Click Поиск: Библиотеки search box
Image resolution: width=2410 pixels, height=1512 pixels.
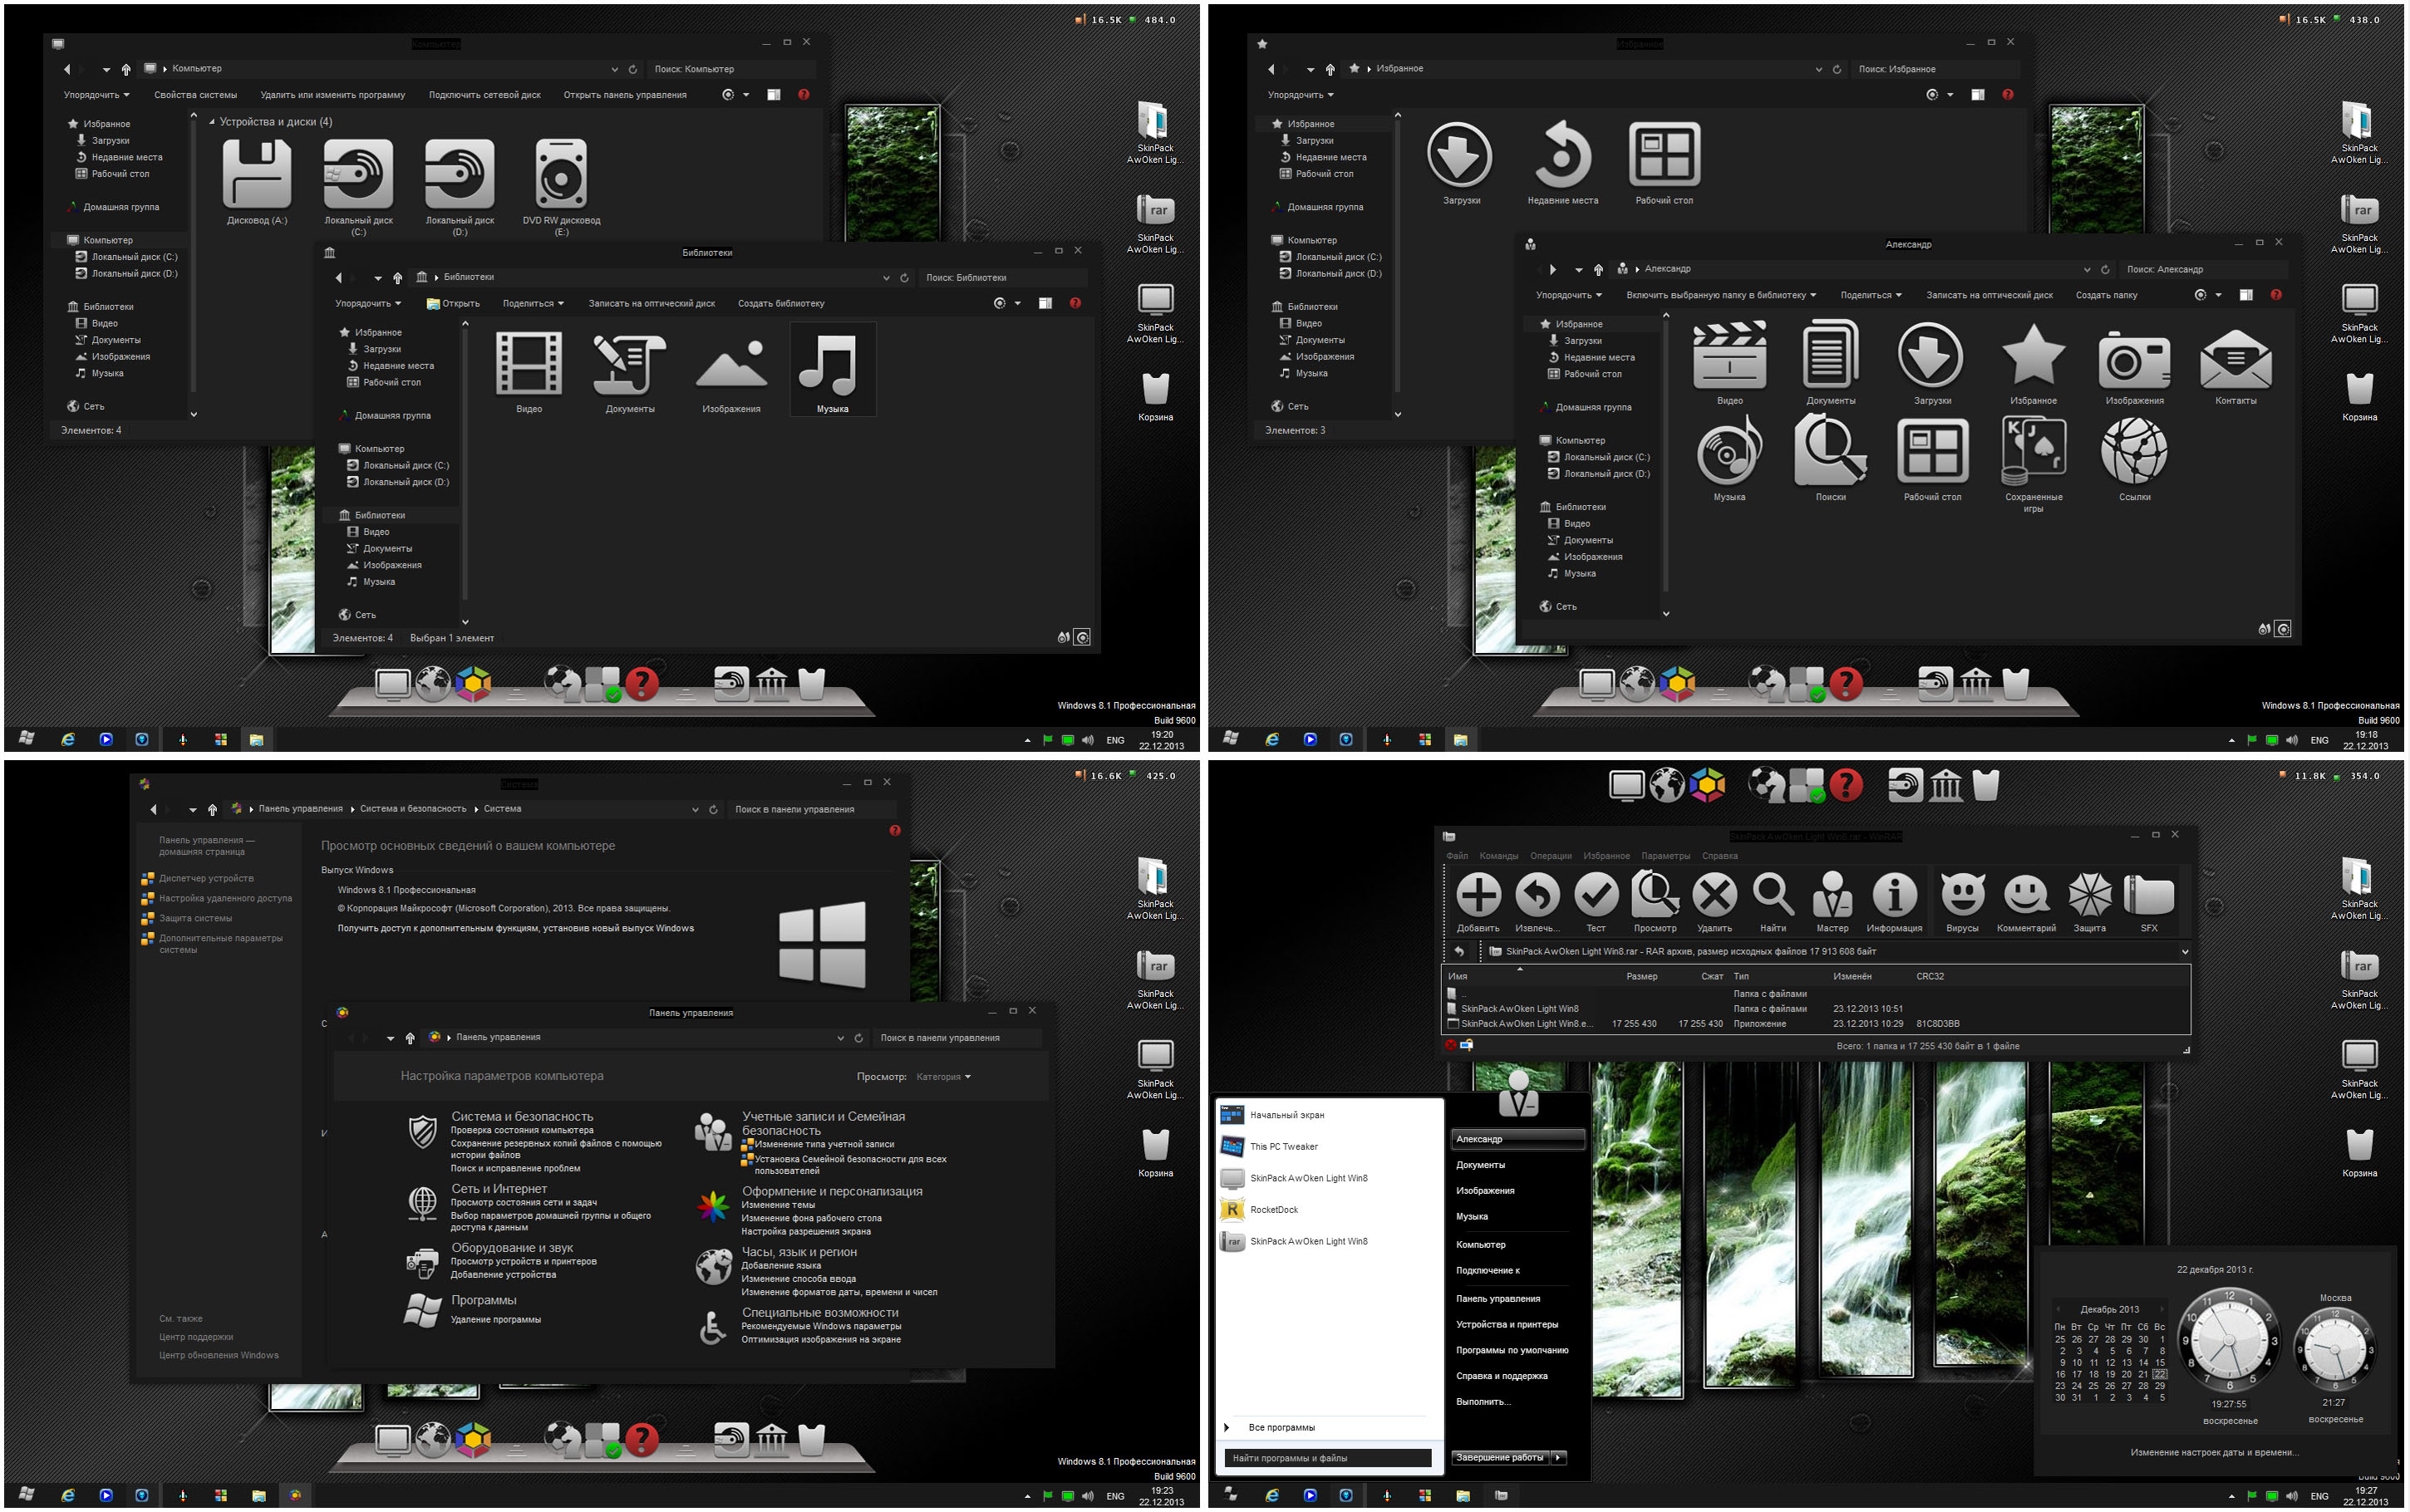pos(1004,278)
